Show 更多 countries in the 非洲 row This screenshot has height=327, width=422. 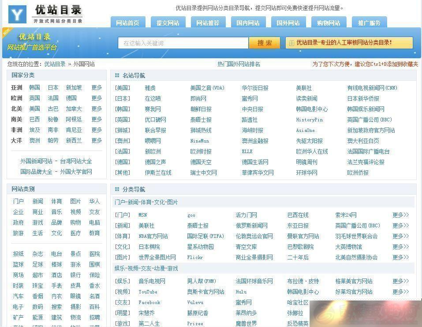[97, 130]
